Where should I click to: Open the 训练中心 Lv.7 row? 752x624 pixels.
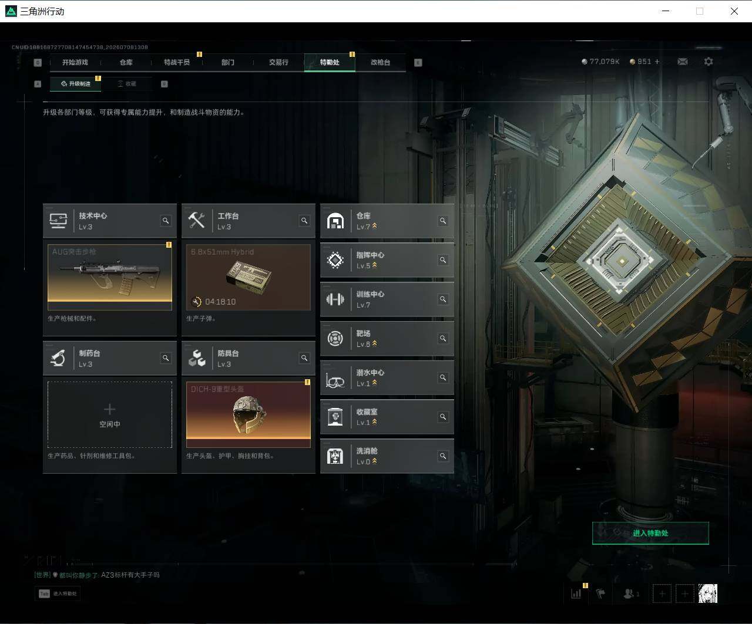(x=387, y=299)
